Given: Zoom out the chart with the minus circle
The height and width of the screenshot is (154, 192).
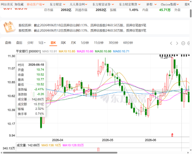Looking at the screenshot, I should coord(183,43).
